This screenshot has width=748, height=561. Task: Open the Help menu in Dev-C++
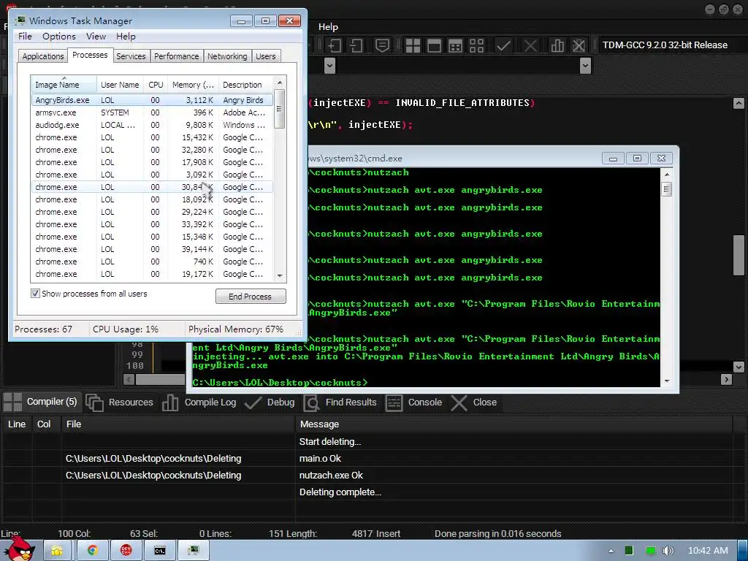328,27
